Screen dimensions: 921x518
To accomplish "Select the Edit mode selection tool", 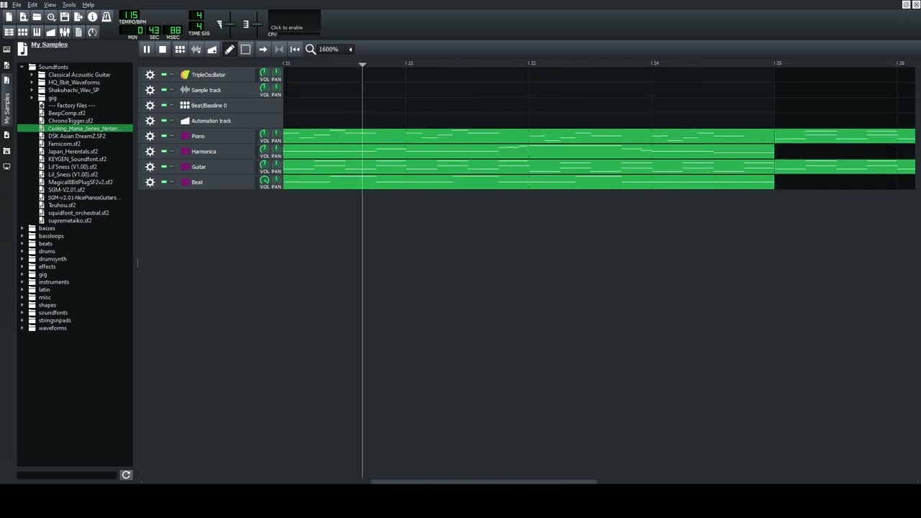I will pyautogui.click(x=245, y=50).
